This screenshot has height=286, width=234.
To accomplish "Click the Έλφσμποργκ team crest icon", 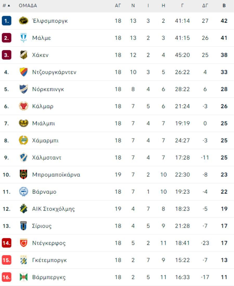I will pyautogui.click(x=24, y=21).
